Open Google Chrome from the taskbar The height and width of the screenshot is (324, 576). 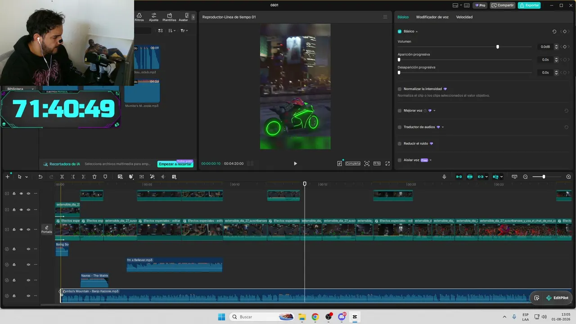(x=315, y=317)
